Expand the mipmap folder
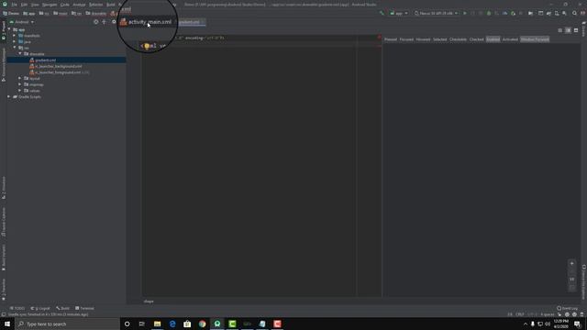The width and height of the screenshot is (587, 330). click(20, 84)
